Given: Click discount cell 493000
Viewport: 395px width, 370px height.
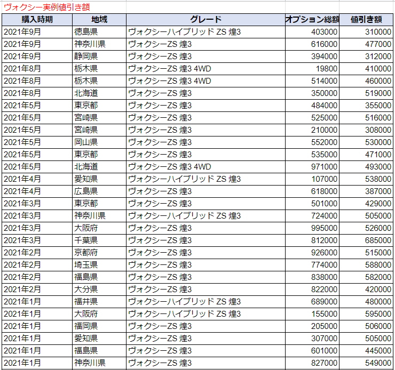Looking at the screenshot, I should coord(366,167).
